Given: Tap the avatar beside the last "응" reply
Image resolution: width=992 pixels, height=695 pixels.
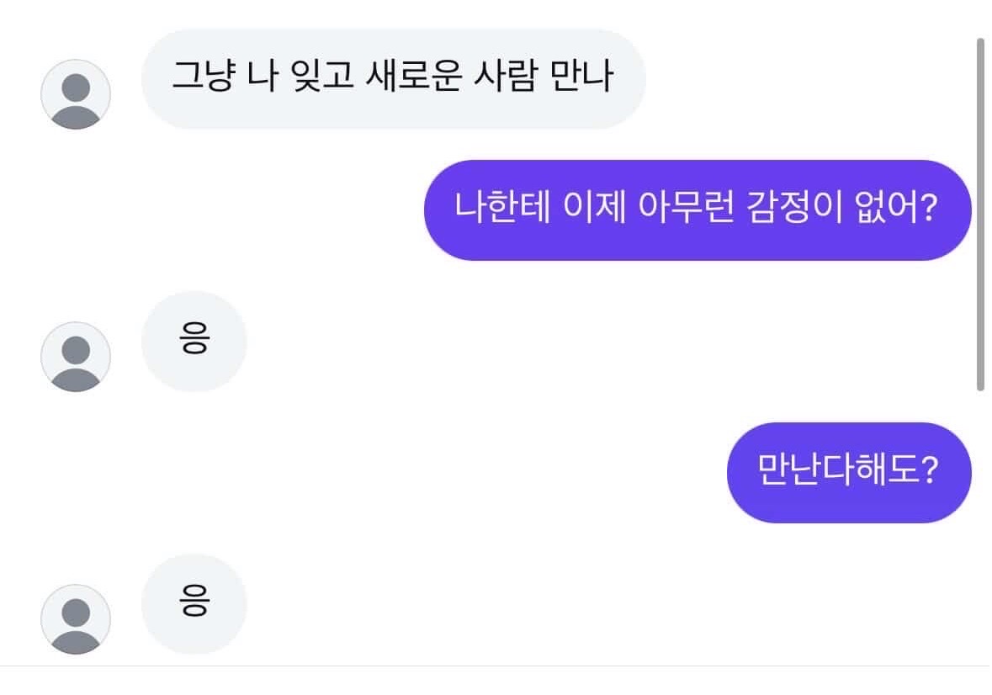Looking at the screenshot, I should tap(76, 618).
